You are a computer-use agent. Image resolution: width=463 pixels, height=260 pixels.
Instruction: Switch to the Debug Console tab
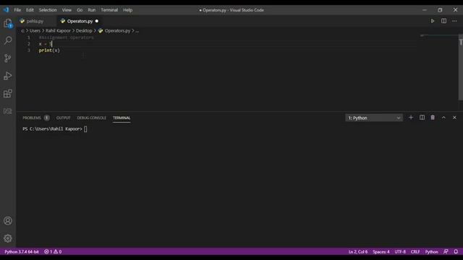pyautogui.click(x=92, y=118)
